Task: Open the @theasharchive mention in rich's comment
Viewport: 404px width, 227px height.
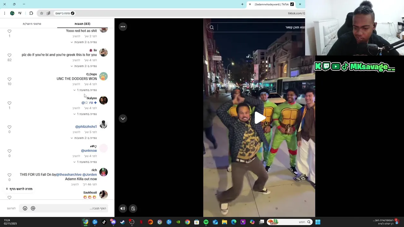Action: pos(68,175)
